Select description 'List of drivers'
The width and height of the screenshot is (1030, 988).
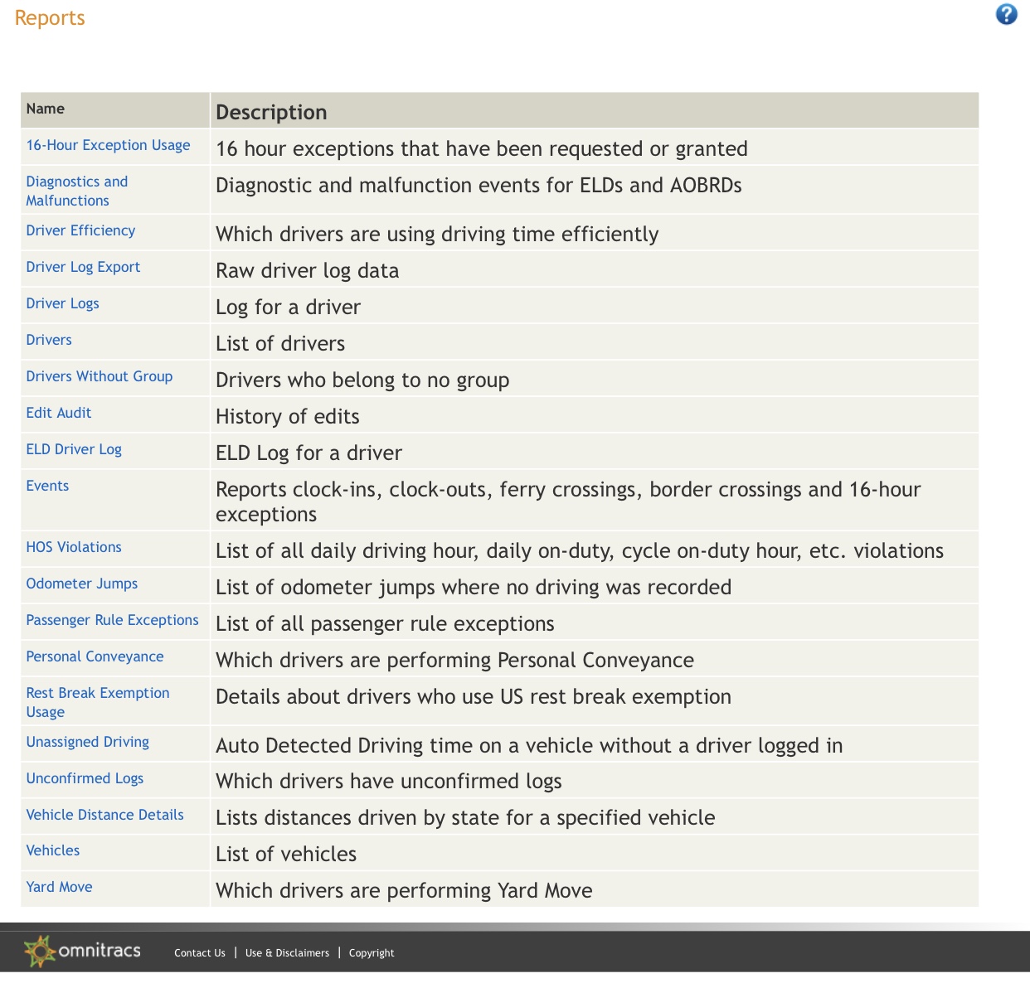280,344
